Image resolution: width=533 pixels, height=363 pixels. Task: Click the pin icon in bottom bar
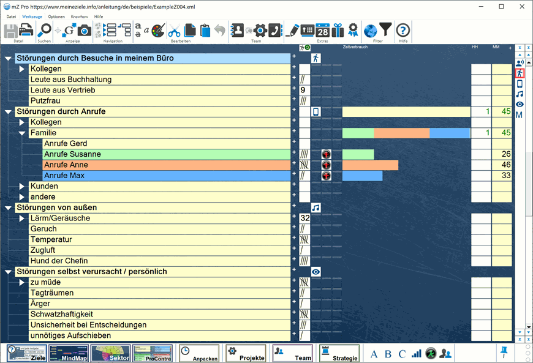coord(504,352)
